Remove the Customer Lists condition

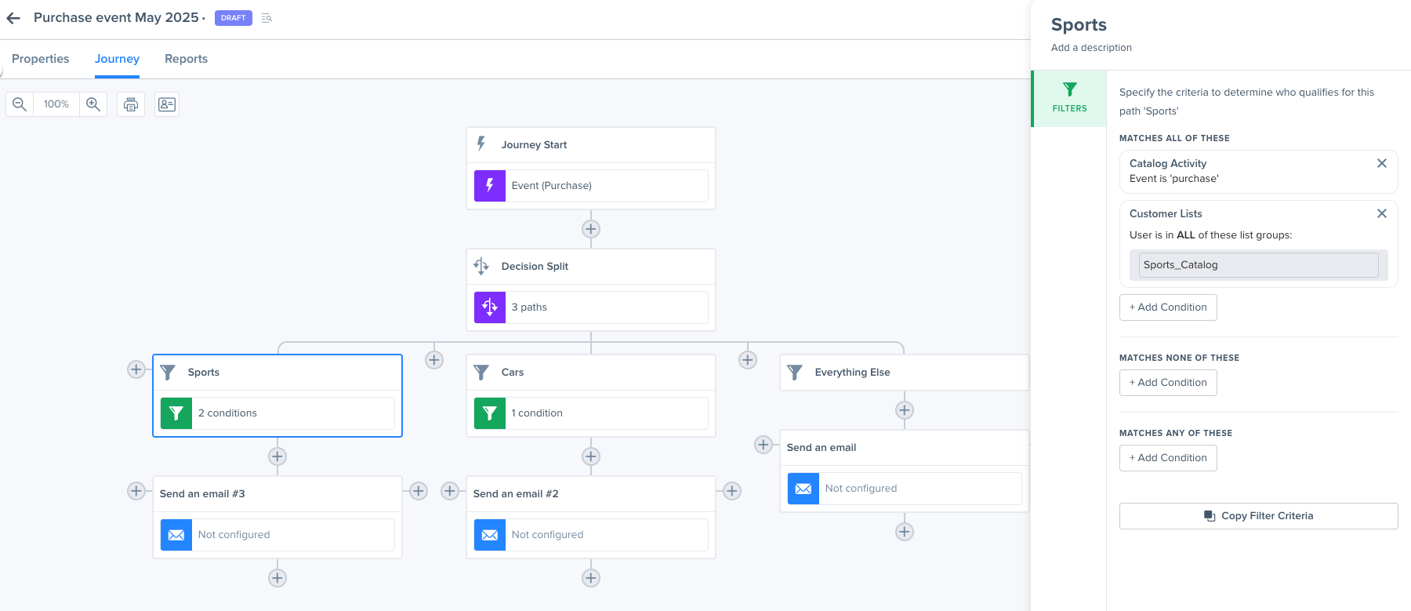(1382, 213)
